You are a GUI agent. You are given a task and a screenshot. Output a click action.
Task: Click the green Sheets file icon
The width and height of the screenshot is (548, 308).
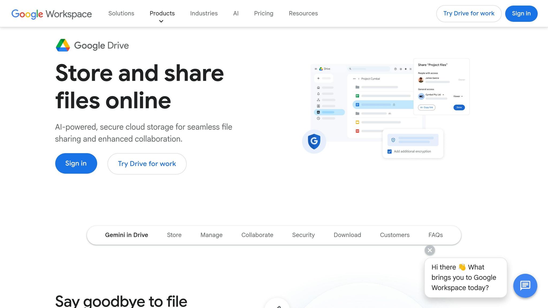click(357, 96)
